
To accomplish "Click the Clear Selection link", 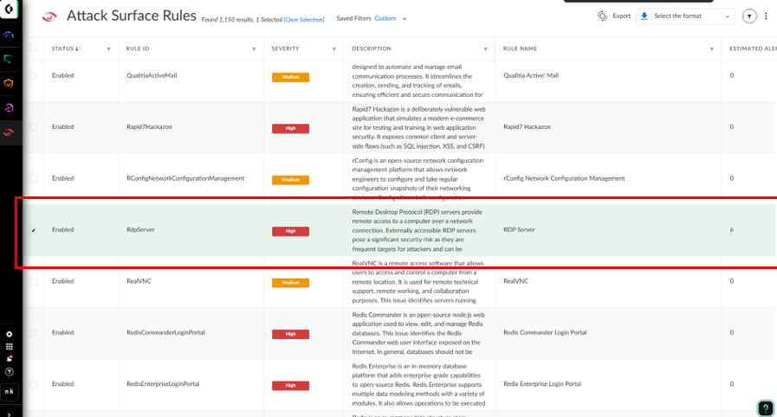I will click(303, 19).
